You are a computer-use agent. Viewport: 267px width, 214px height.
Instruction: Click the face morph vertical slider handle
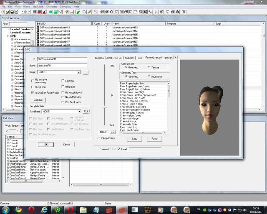105,108
